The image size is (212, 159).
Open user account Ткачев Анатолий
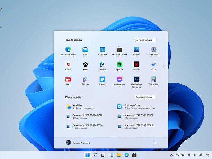[78, 143]
